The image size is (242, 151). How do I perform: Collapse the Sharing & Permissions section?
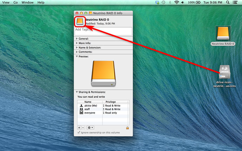click(x=77, y=92)
